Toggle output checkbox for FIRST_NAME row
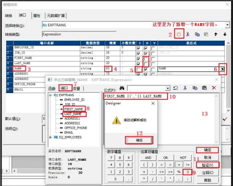This screenshot has width=233, height=186. click(146, 59)
